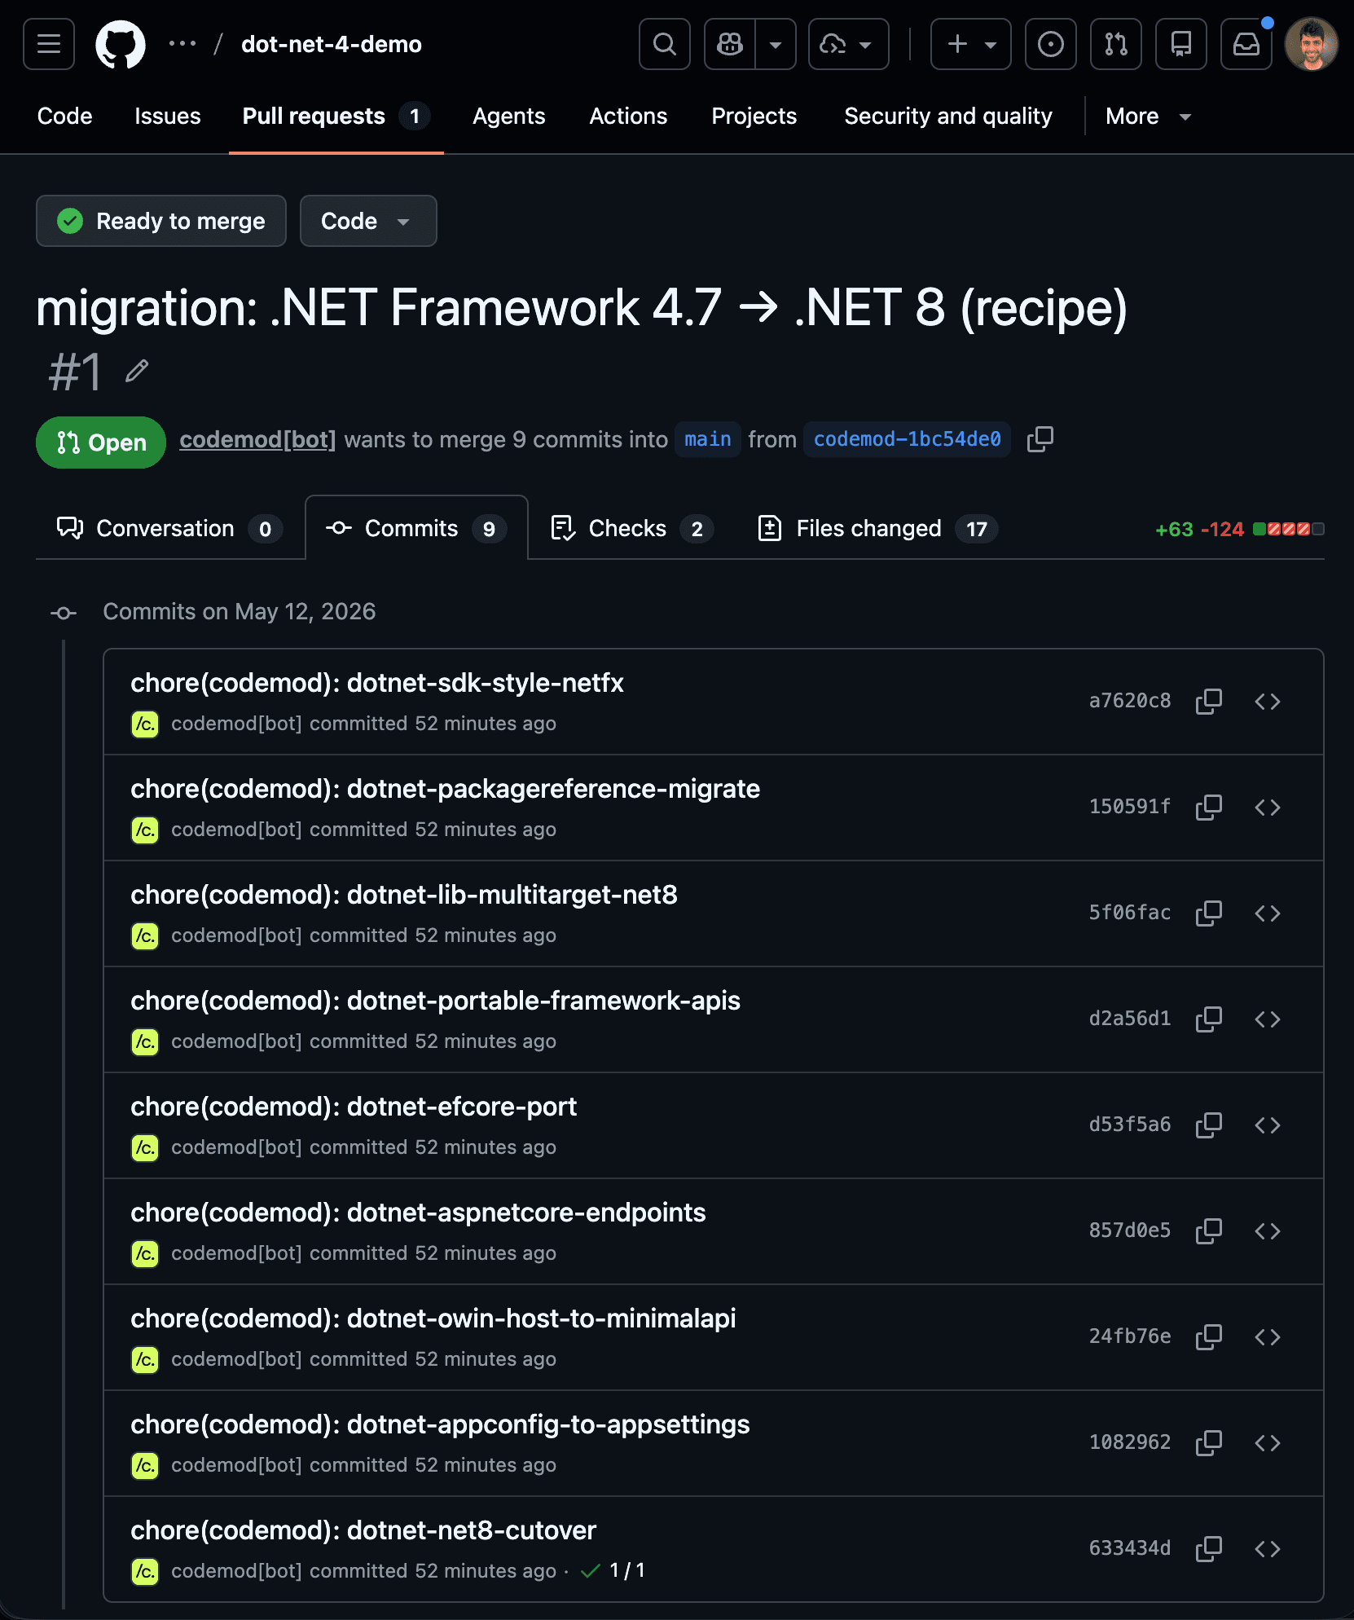Browse repository at commit a7620c8
The height and width of the screenshot is (1620, 1354).
(x=1268, y=702)
